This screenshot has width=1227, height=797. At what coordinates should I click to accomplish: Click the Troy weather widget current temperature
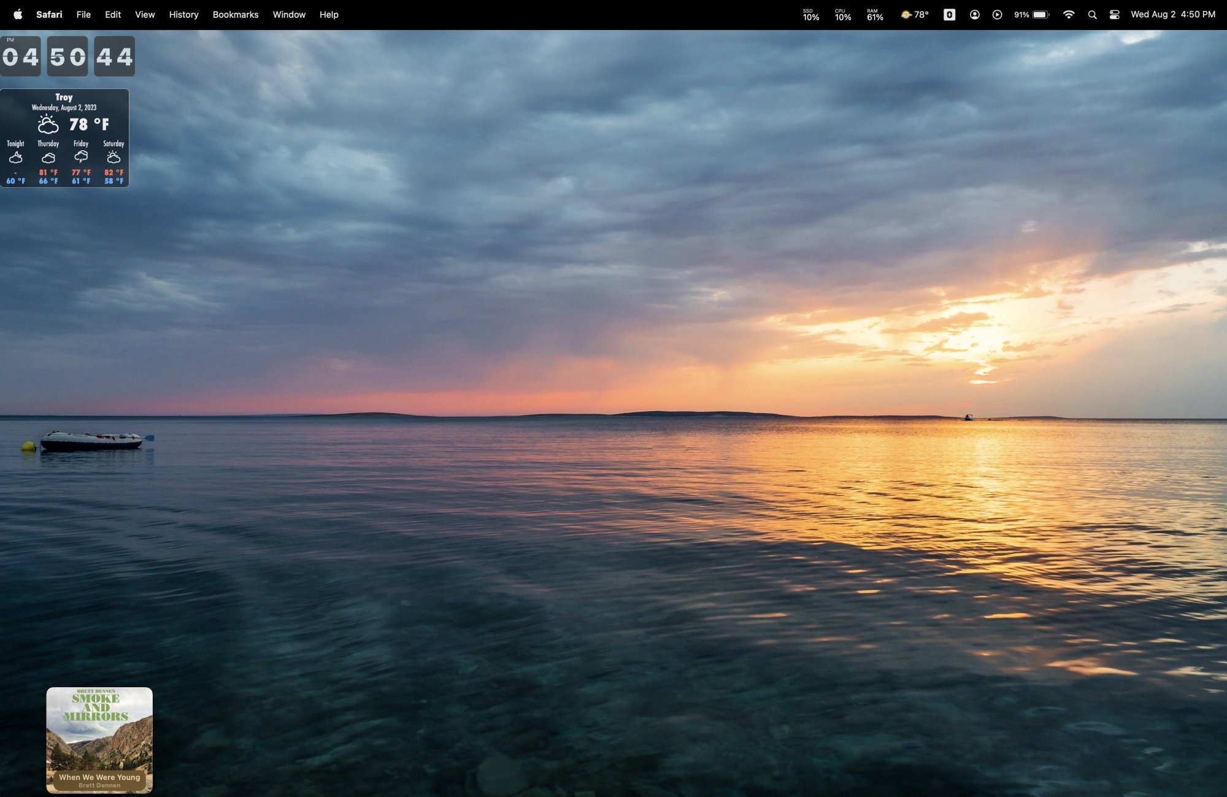(88, 125)
